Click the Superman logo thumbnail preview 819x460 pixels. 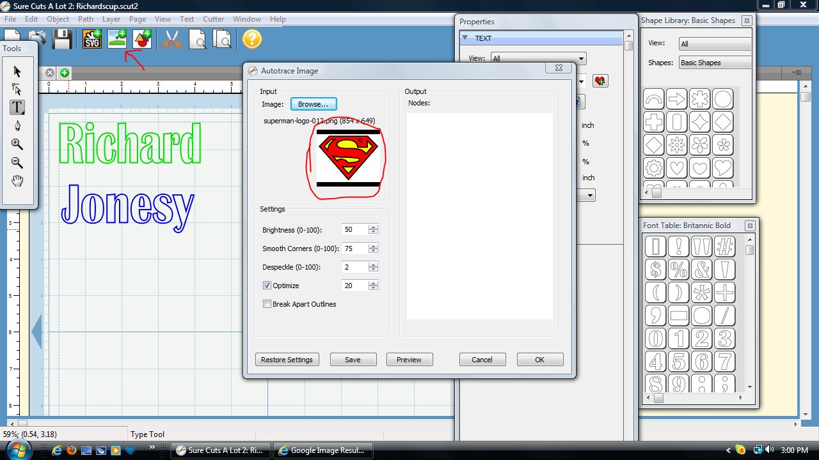[x=348, y=158]
